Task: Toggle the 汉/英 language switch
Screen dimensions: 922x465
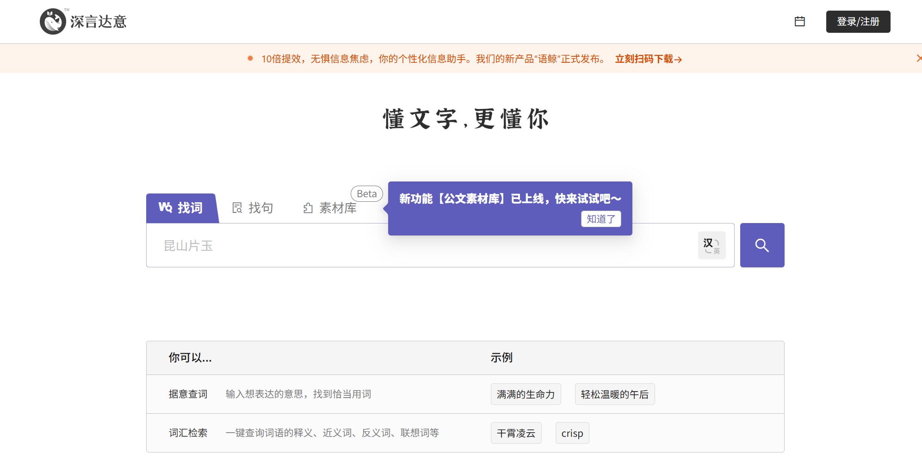Action: pos(712,245)
